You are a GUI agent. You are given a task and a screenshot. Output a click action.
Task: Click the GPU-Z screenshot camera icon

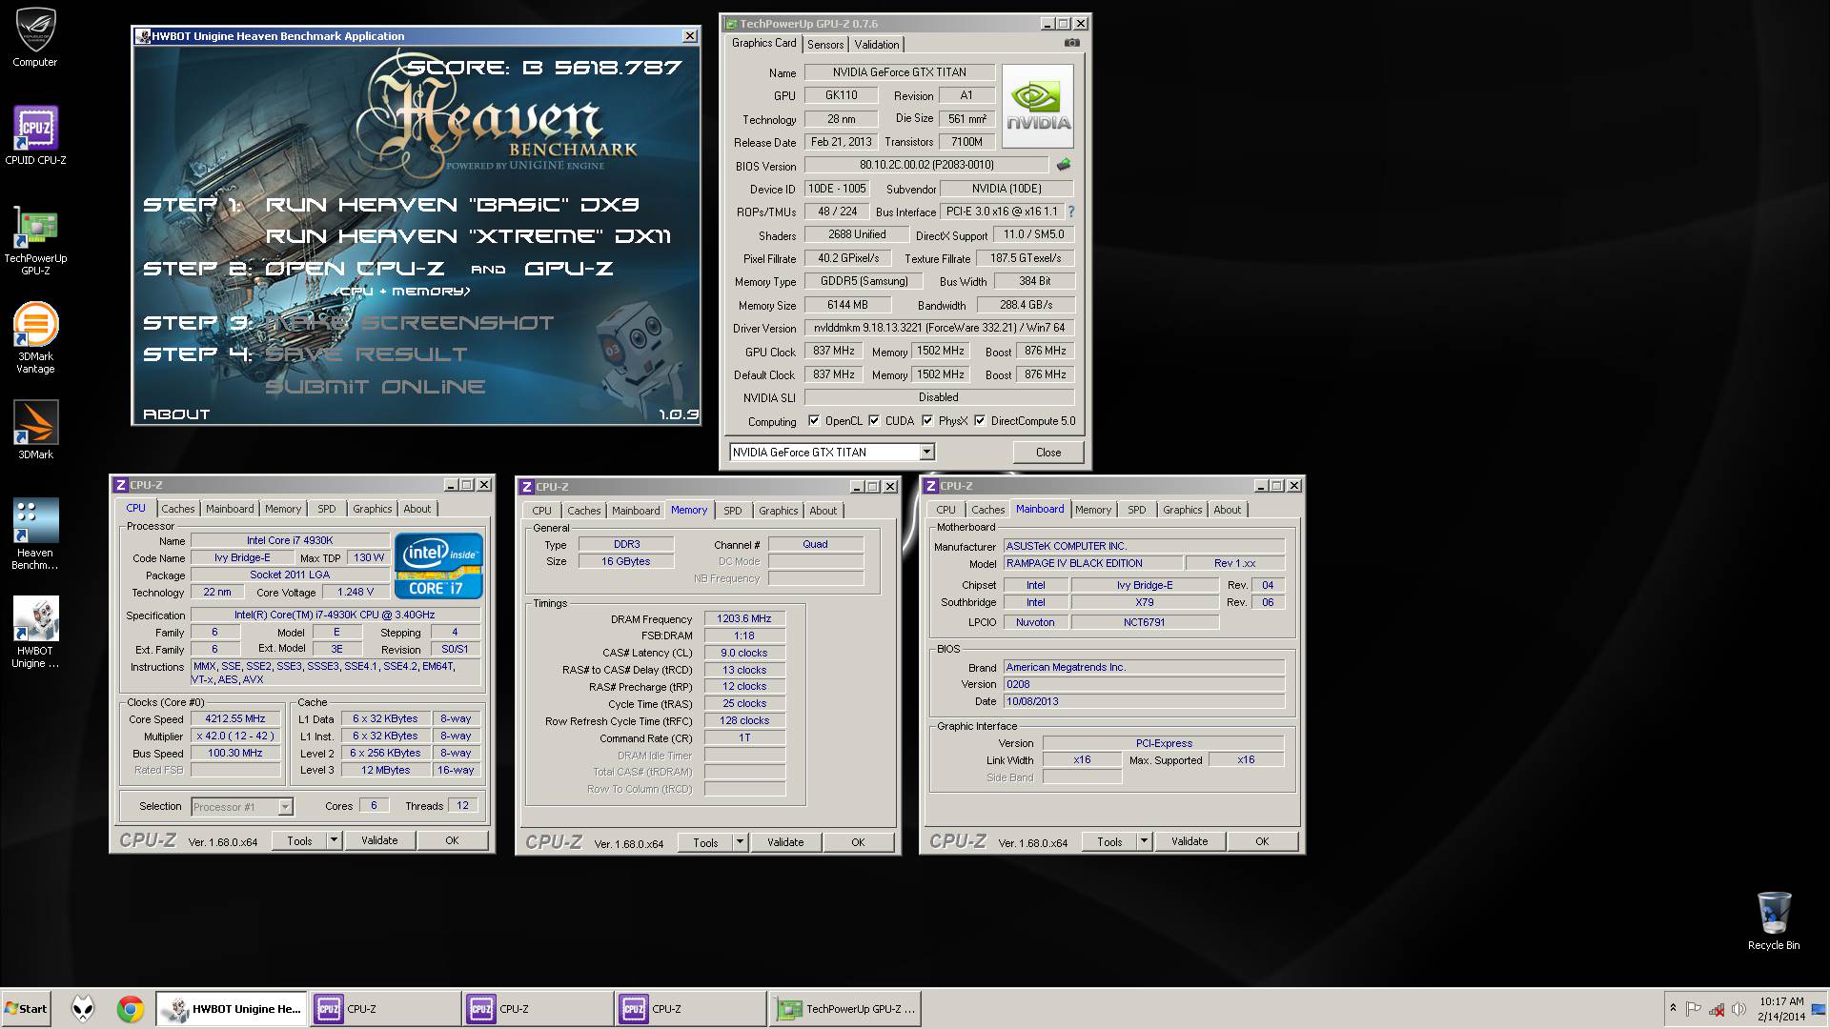1072,43
